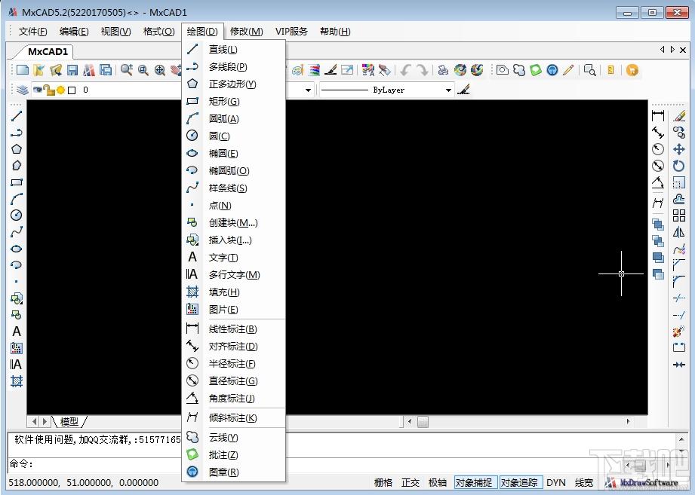Open 视图(V) menu
Screen dimensions: 695x495
115,32
